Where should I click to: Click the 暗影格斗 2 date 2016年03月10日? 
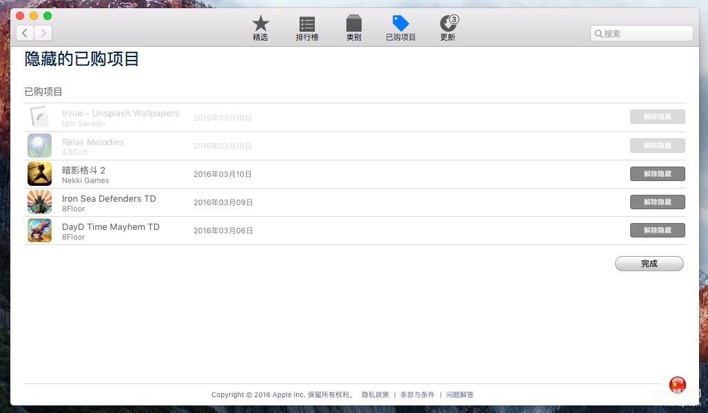222,174
